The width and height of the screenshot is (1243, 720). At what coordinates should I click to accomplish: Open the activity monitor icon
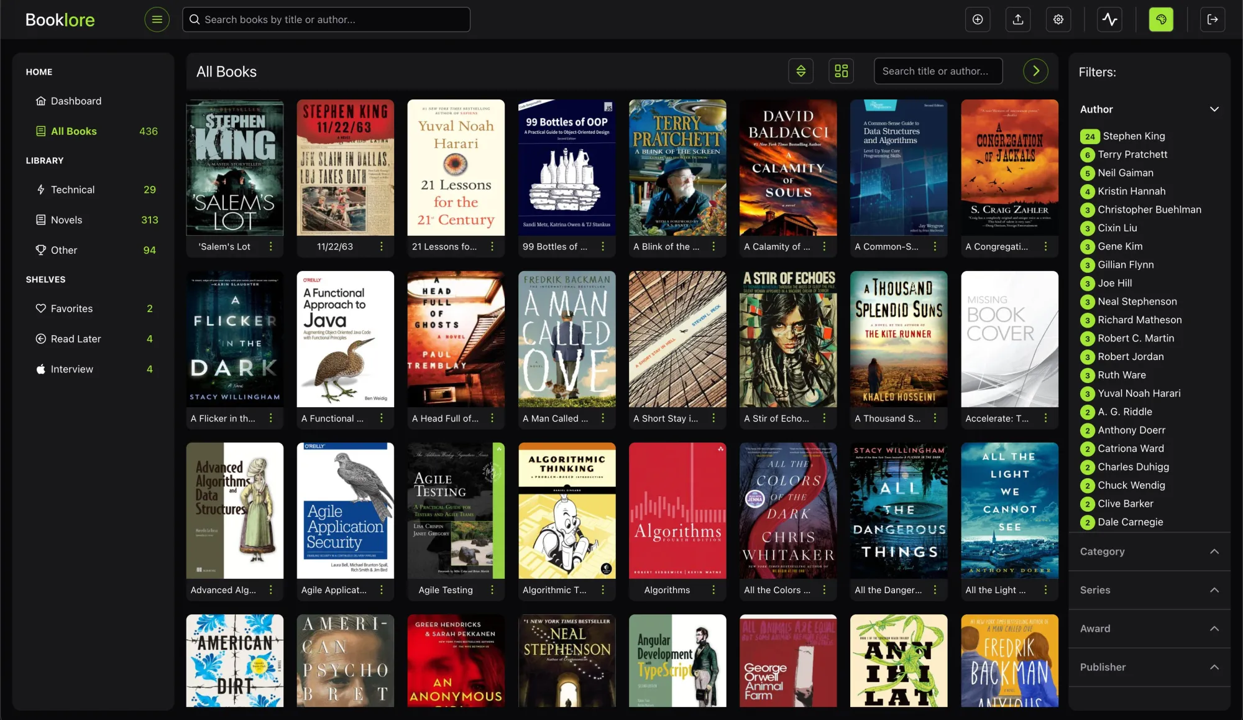click(1110, 19)
